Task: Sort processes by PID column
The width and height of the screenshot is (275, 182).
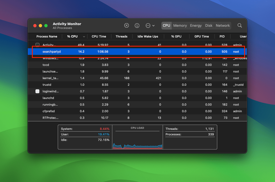Action: pos(222,36)
